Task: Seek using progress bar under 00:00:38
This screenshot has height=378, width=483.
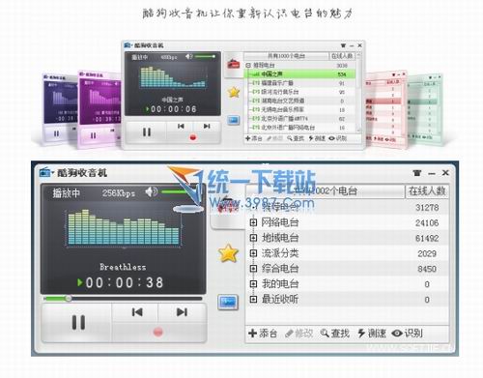Action: click(123, 299)
